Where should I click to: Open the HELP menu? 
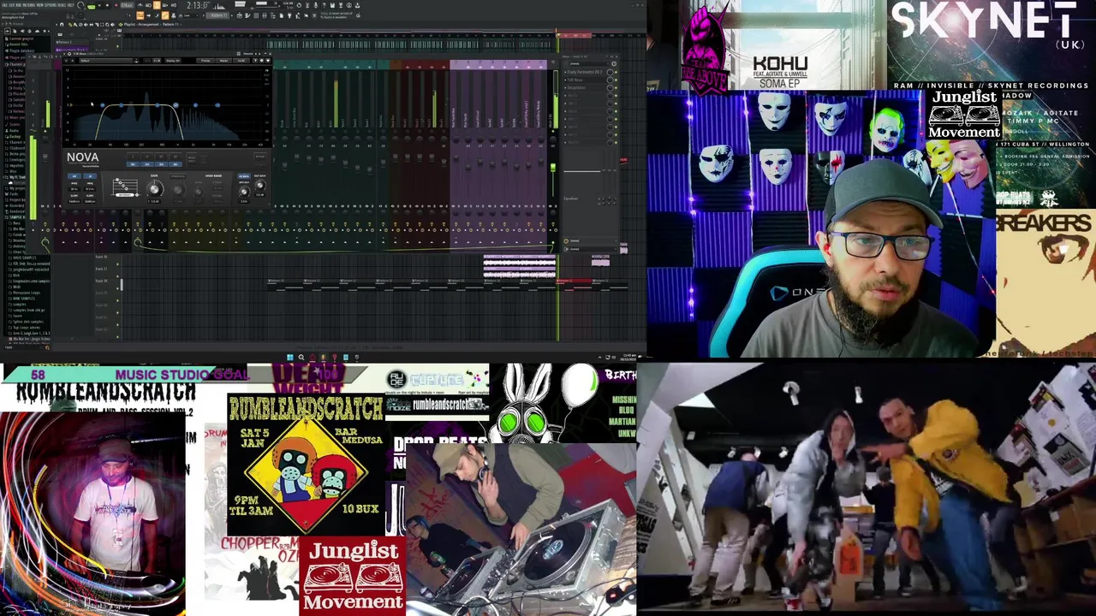pos(70,5)
